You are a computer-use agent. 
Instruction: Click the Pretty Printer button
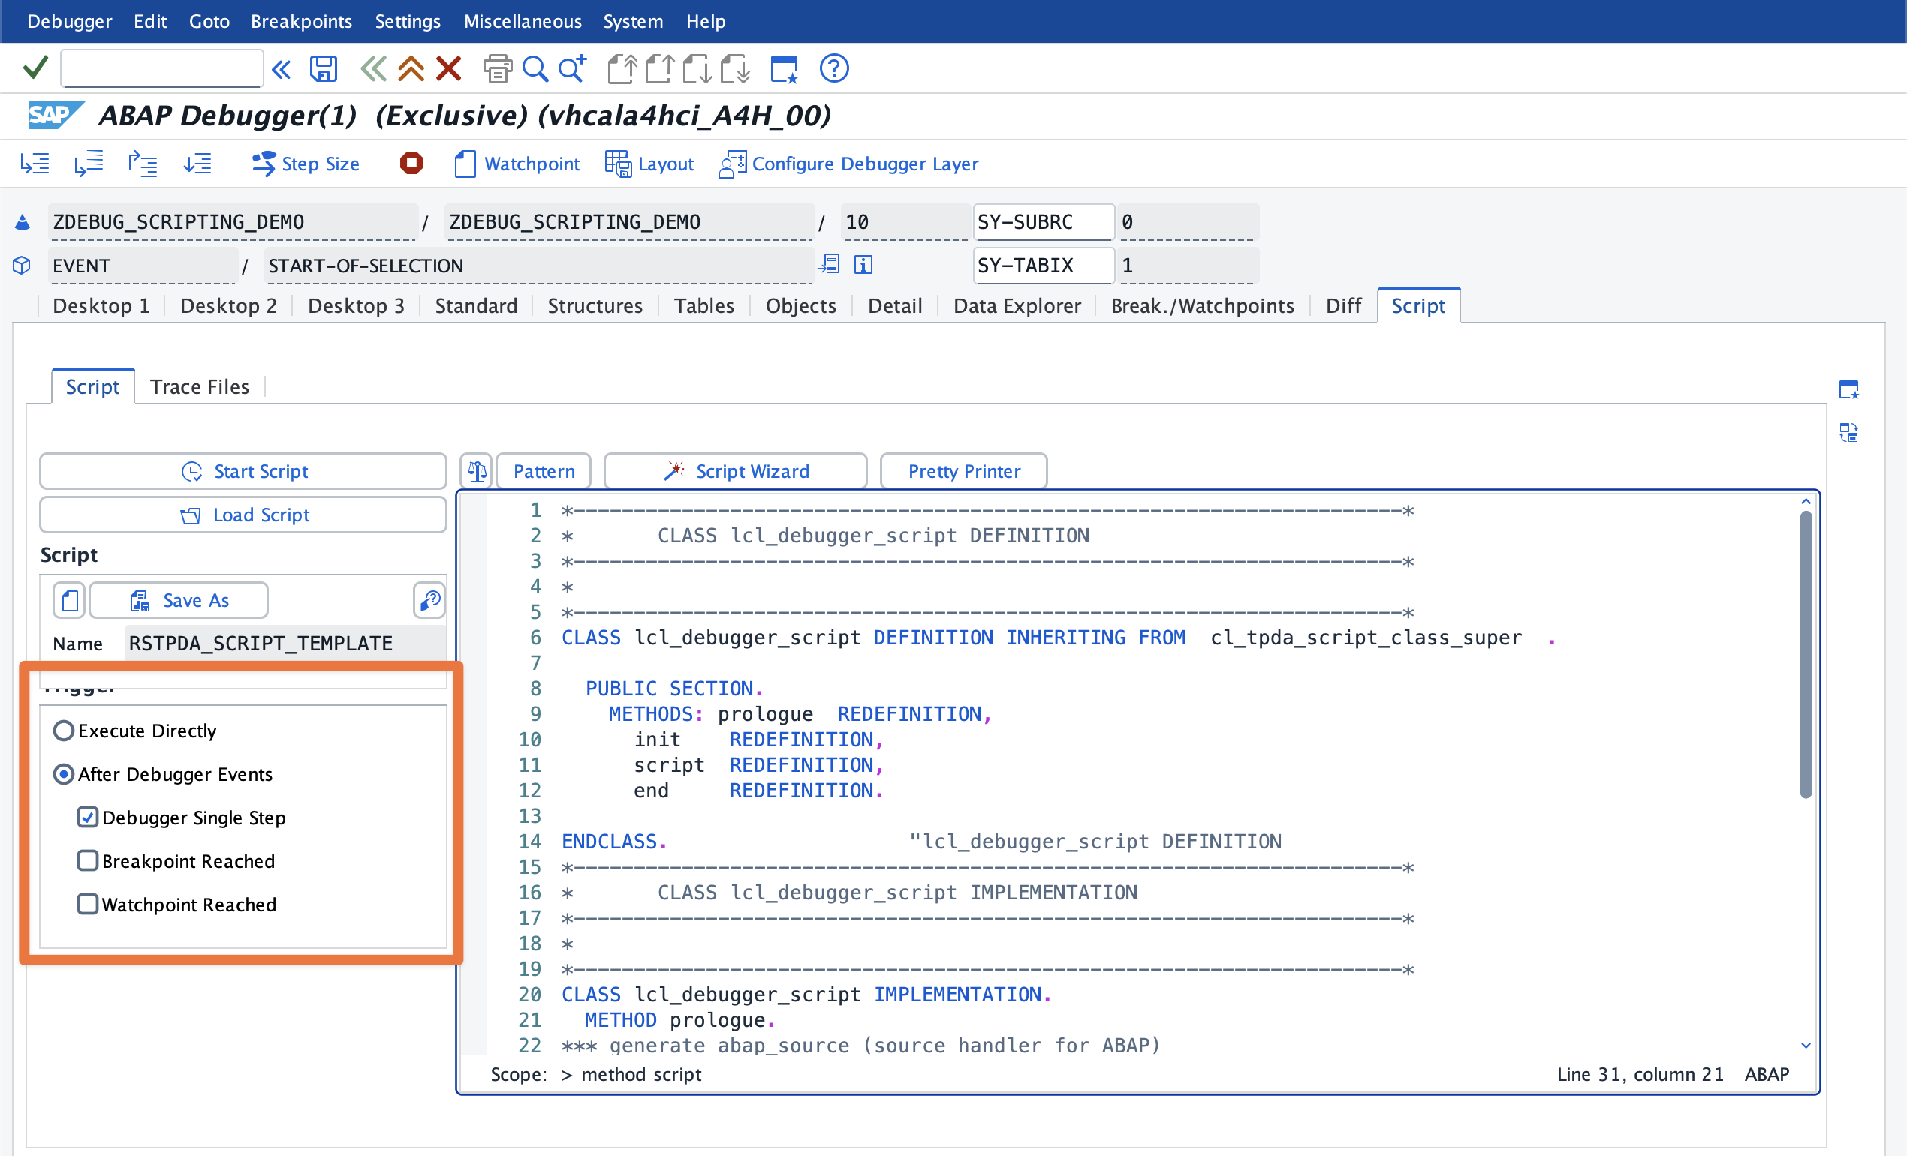click(x=963, y=471)
